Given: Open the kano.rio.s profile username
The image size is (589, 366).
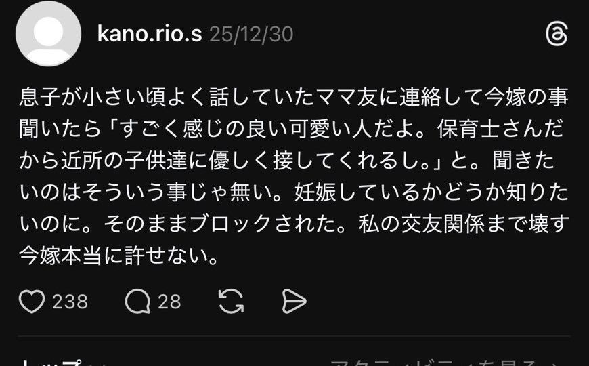Looking at the screenshot, I should click(150, 34).
